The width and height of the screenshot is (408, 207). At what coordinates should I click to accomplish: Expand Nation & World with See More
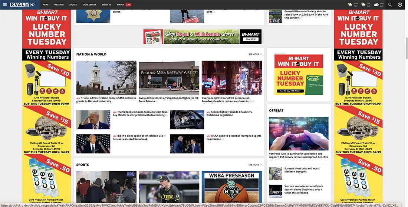click(x=255, y=54)
